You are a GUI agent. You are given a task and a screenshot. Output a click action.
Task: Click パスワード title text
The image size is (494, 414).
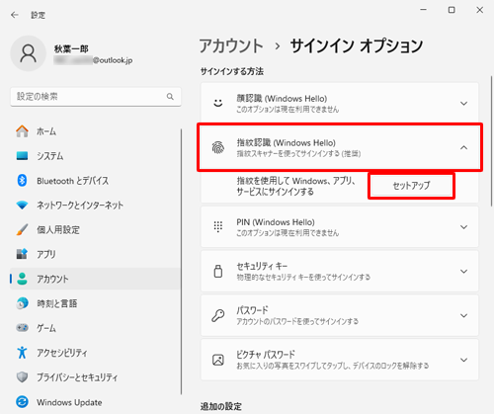pyautogui.click(x=252, y=310)
